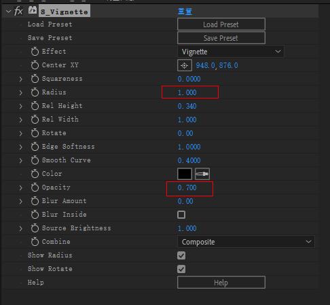Image resolution: width=330 pixels, height=305 pixels.
Task: Click the Save Preset button
Action: [x=221, y=38]
